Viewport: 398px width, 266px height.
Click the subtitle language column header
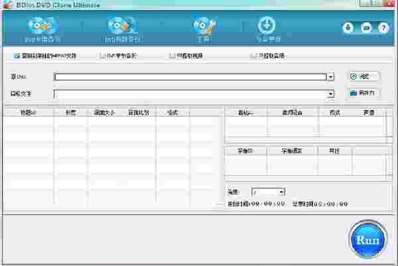click(292, 151)
